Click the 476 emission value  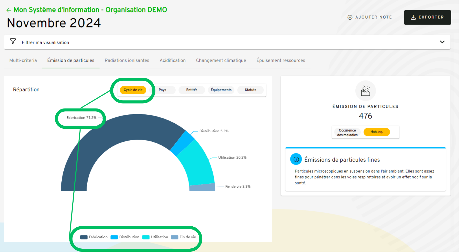365,116
